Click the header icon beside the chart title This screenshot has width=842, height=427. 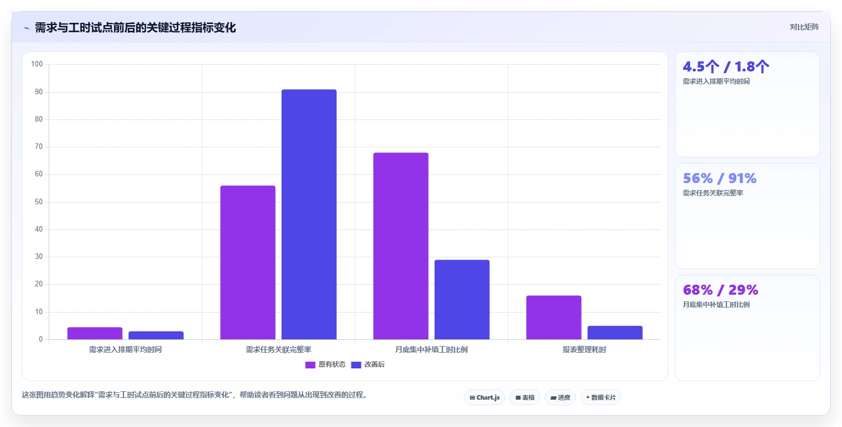pyautogui.click(x=26, y=28)
